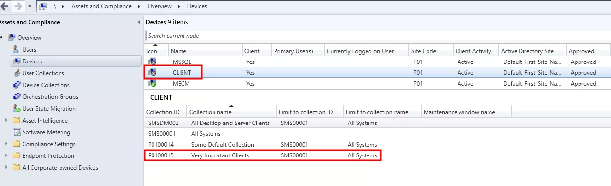Viewport: 611px width, 186px height.
Task: Expand the Asset Intelligence folder
Action: [7, 121]
